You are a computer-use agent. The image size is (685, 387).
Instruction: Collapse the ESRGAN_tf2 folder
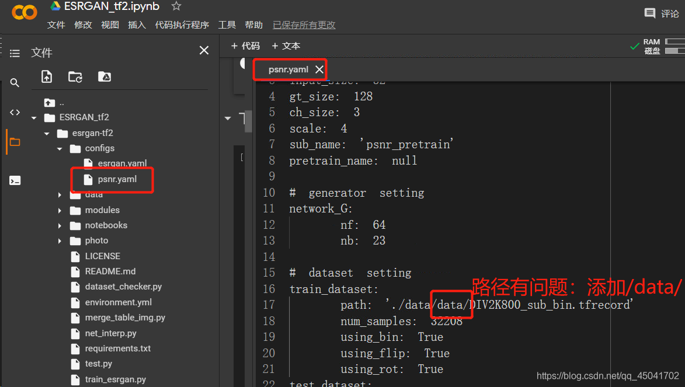(34, 117)
